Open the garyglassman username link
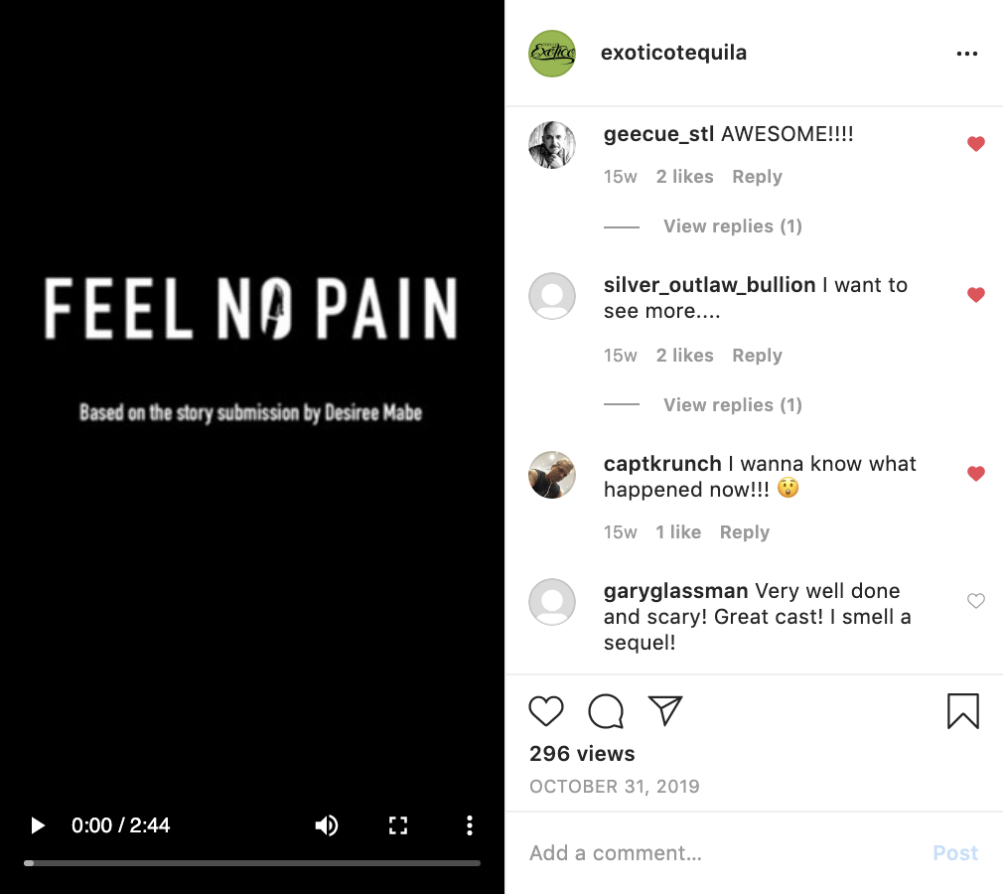The width and height of the screenshot is (1003, 894). click(675, 591)
